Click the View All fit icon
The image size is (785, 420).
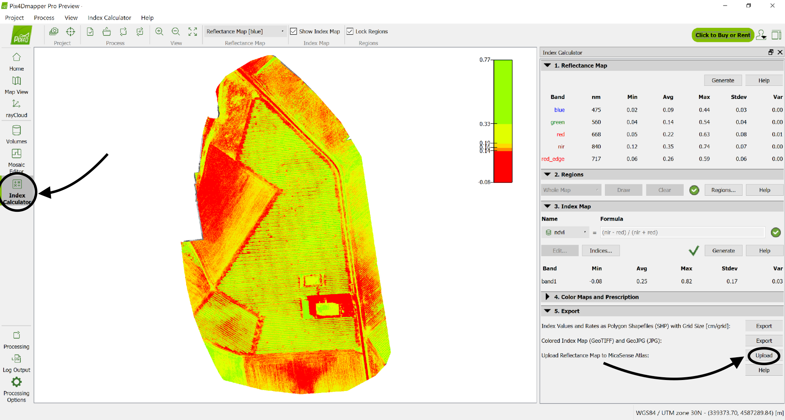[192, 32]
